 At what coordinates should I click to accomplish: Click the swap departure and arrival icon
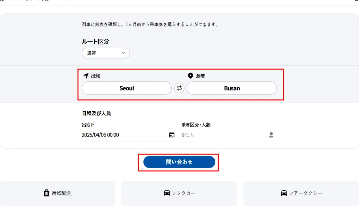pyautogui.click(x=179, y=88)
